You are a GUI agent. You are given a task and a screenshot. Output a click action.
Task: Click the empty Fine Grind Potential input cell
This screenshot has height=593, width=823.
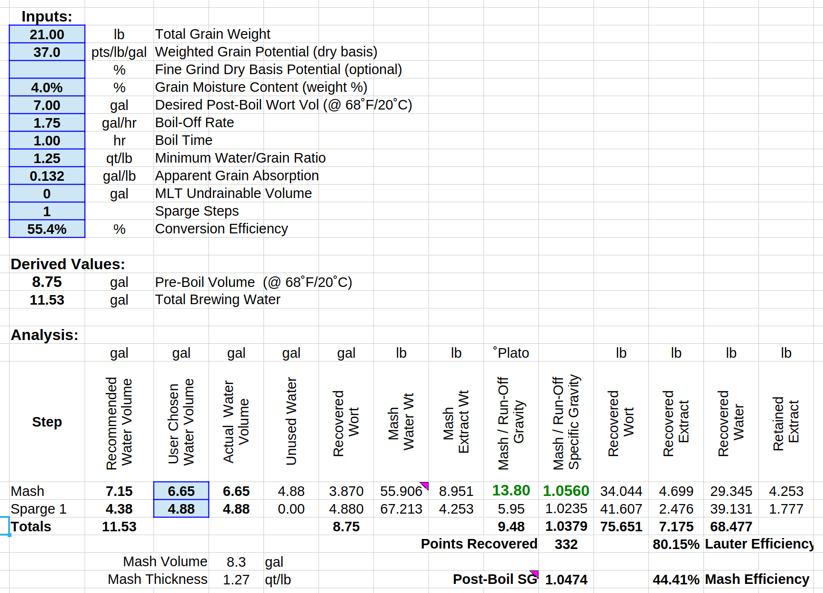47,70
